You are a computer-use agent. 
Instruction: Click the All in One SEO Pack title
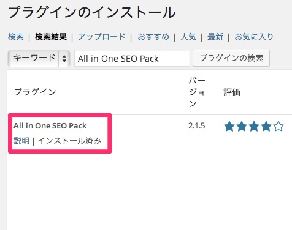pos(50,126)
